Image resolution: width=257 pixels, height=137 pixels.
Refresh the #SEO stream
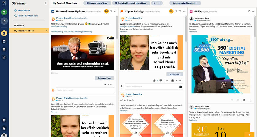(249, 11)
